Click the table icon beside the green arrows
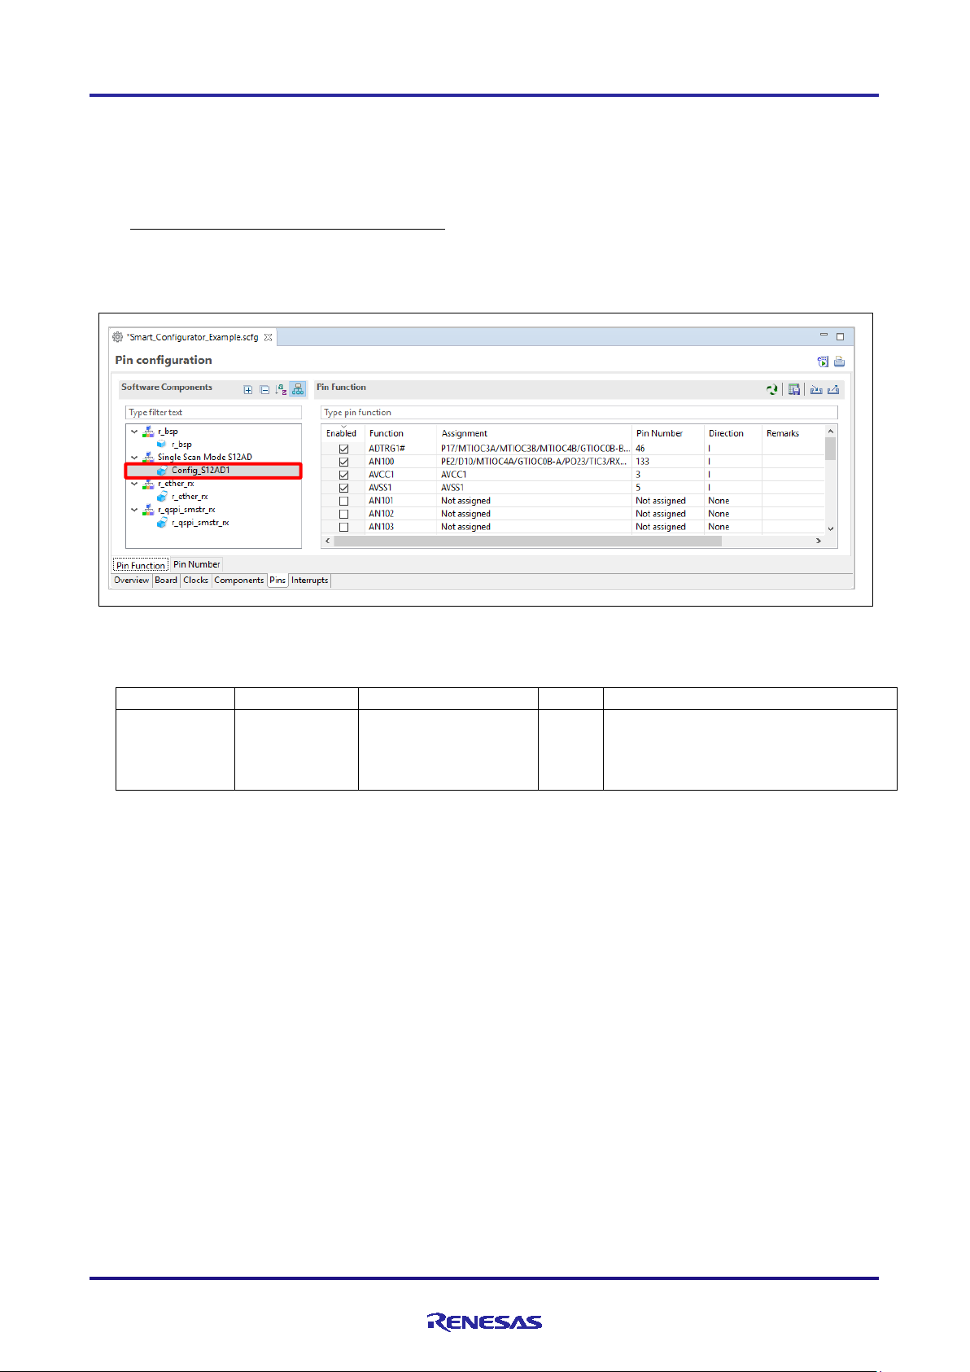The width and height of the screenshot is (970, 1372). tap(793, 390)
